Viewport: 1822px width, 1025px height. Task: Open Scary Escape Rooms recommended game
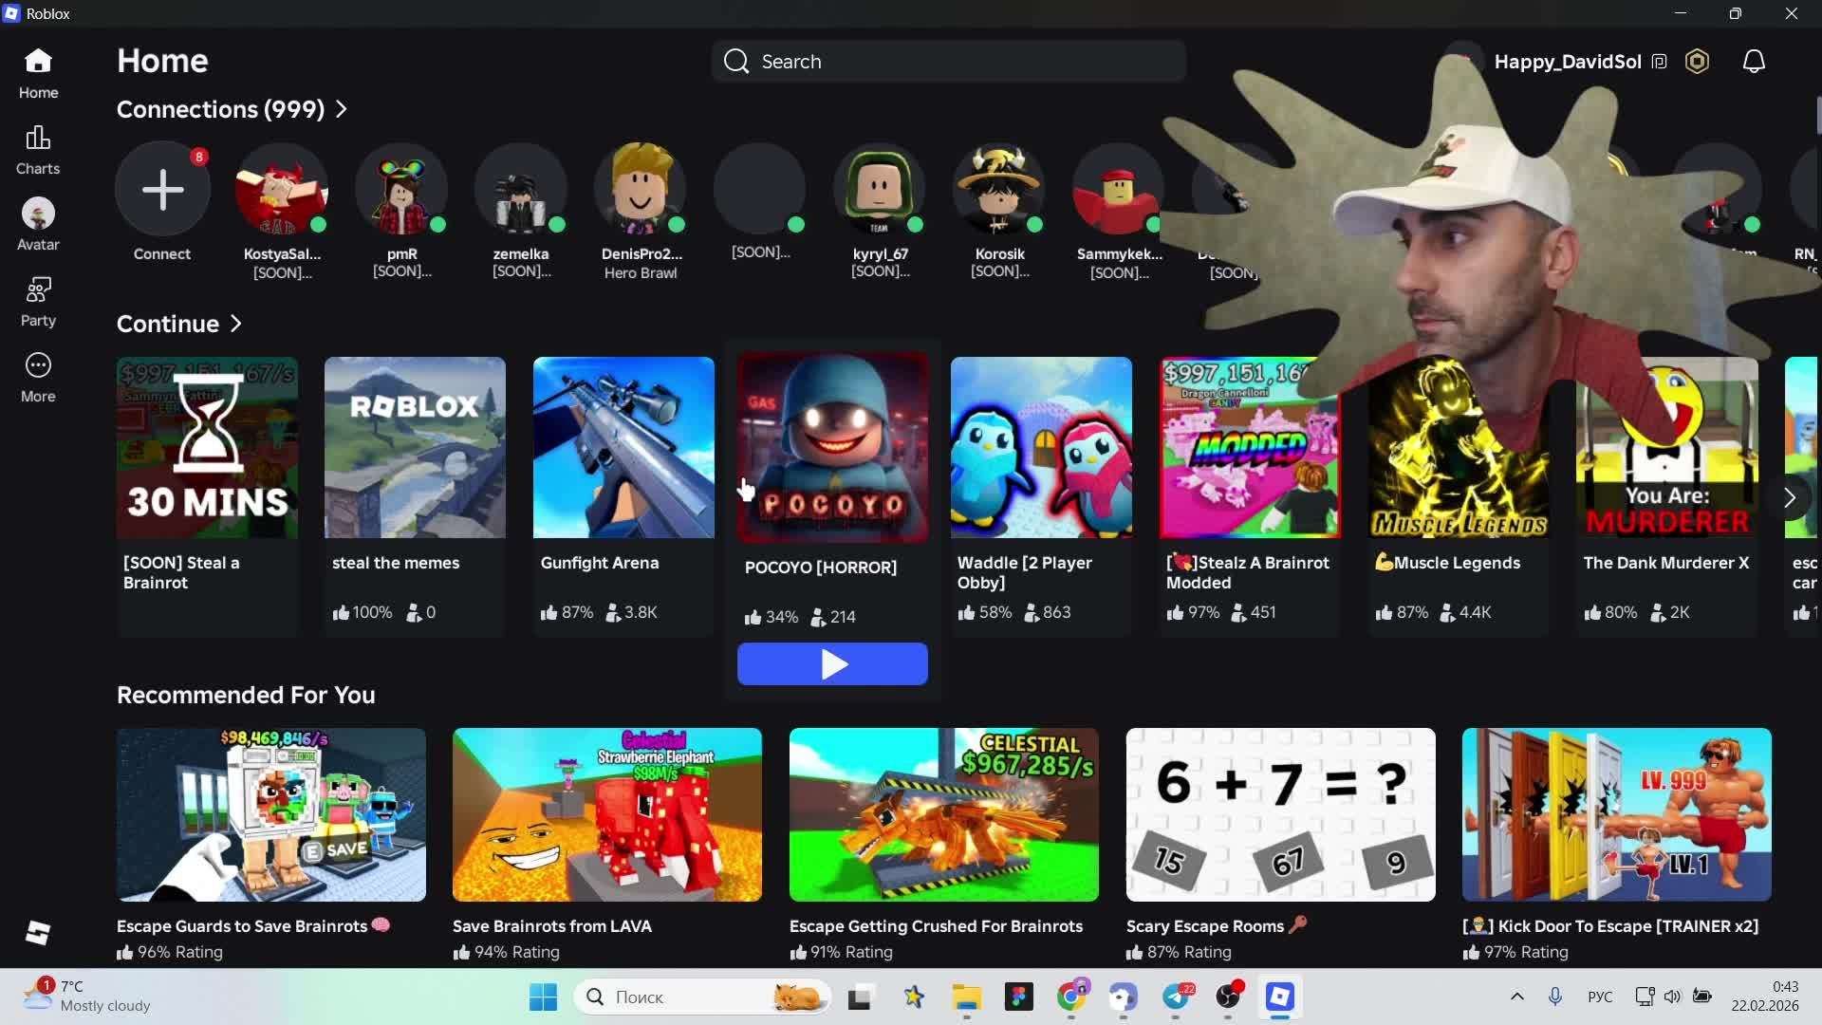click(1280, 814)
